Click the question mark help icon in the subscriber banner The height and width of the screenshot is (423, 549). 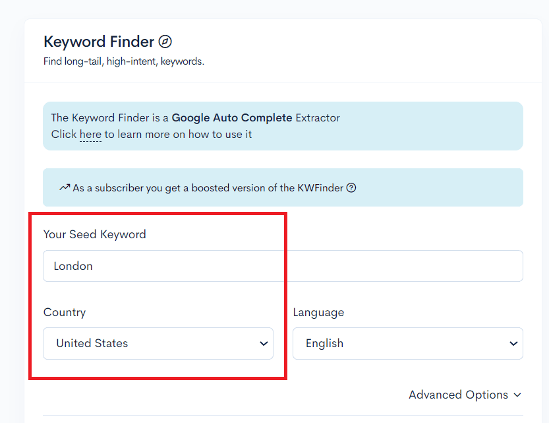click(x=351, y=187)
